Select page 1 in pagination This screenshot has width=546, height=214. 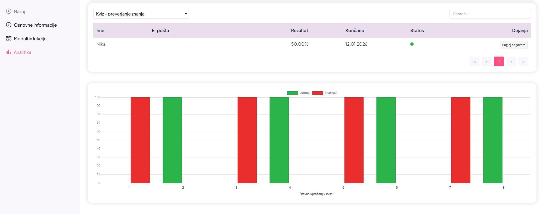(499, 62)
